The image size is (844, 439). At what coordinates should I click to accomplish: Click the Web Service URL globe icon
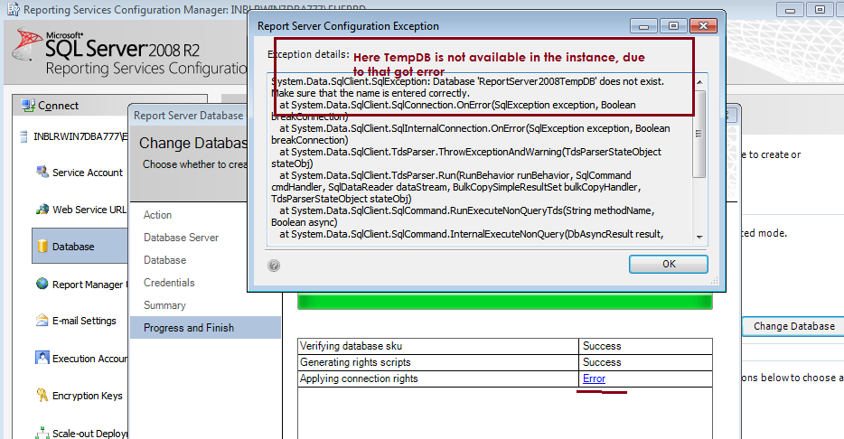42,210
